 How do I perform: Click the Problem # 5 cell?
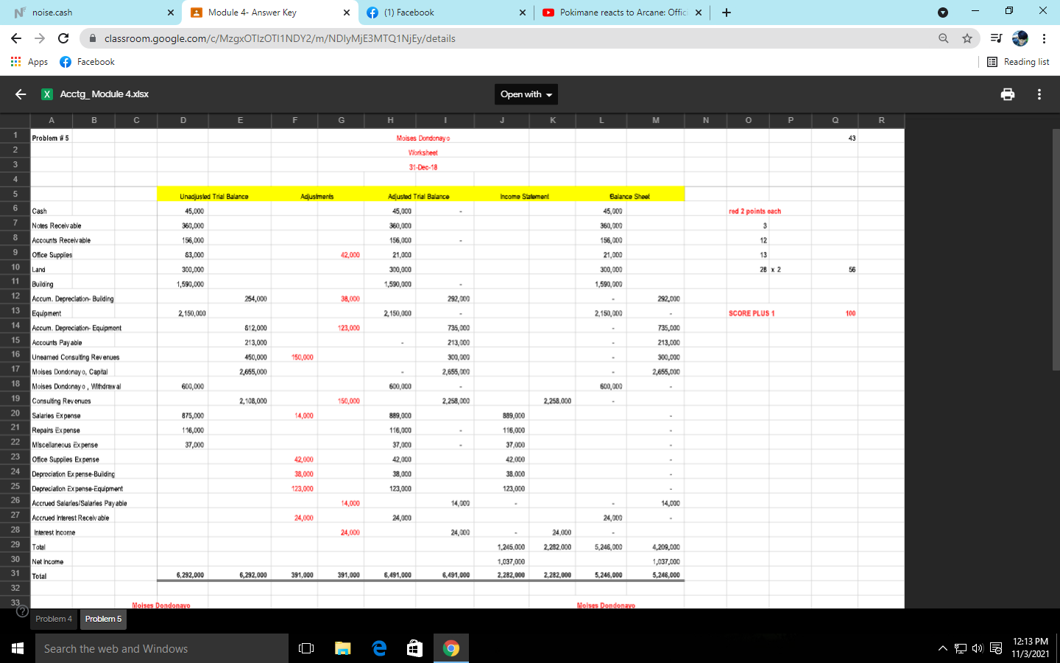(50, 138)
